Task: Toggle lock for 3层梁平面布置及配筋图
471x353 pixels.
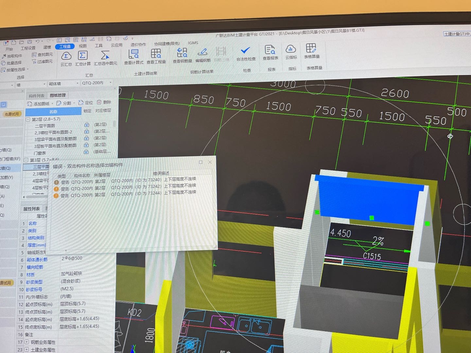Action: 86,138
